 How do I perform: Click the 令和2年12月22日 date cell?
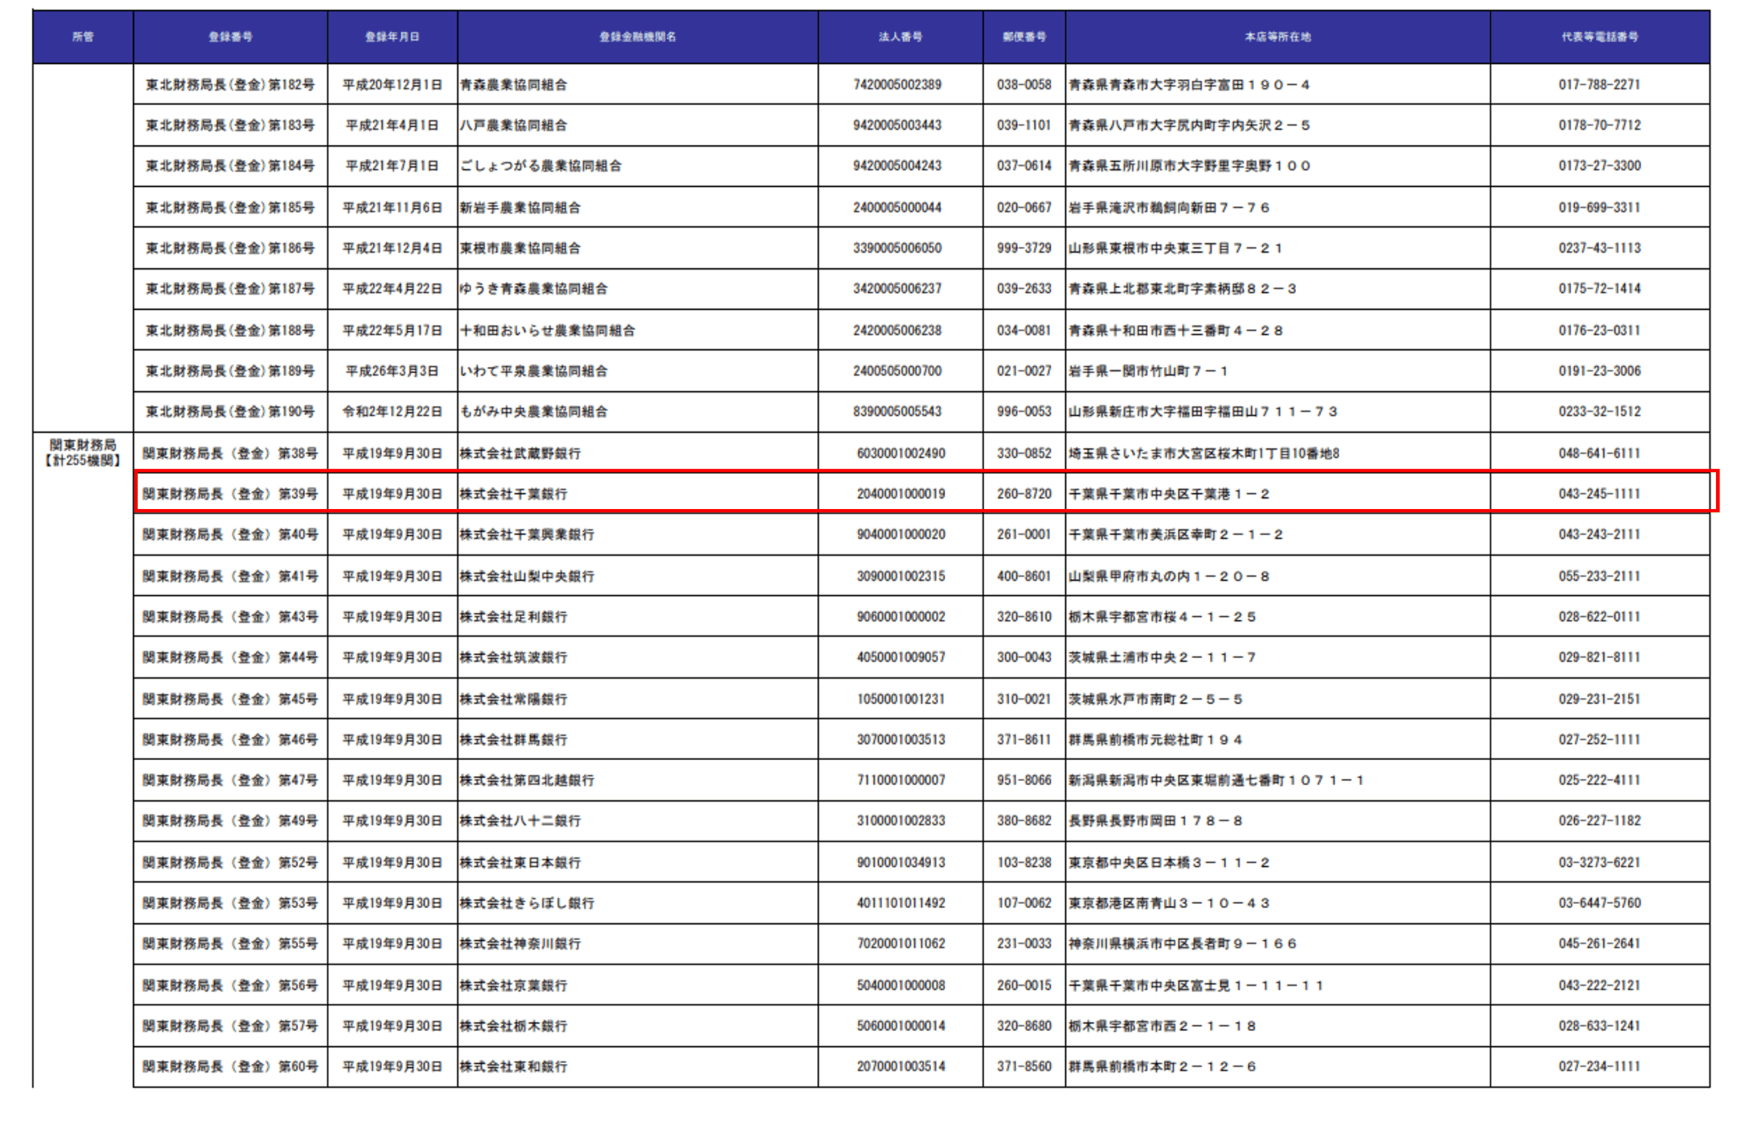pyautogui.click(x=393, y=412)
